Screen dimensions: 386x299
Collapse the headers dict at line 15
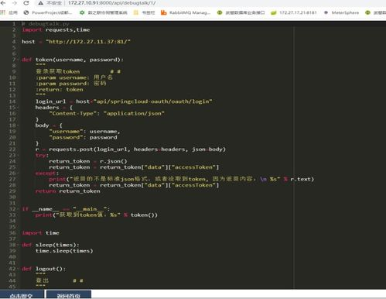pos(18,108)
